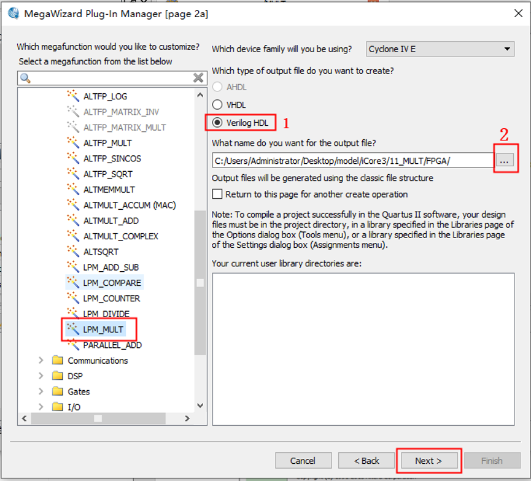The width and height of the screenshot is (531, 481).
Task: Click the ALTFP_SQRT wand icon
Action: [74, 174]
